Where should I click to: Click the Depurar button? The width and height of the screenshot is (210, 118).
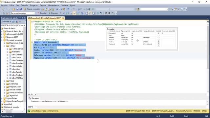(x=53, y=13)
